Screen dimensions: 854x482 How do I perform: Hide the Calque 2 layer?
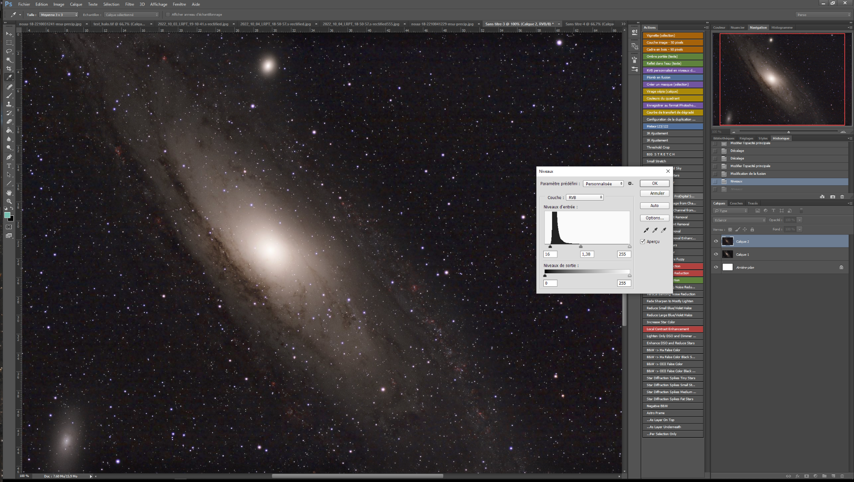716,241
